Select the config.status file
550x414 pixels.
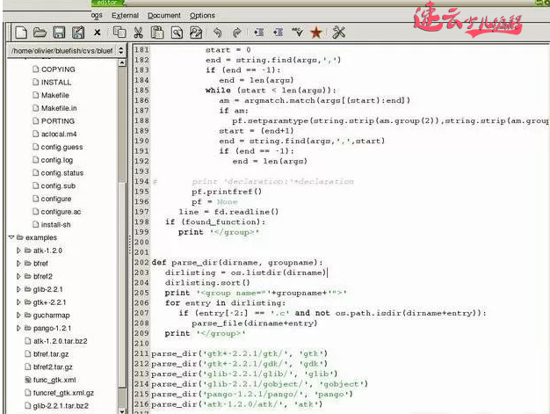(62, 173)
